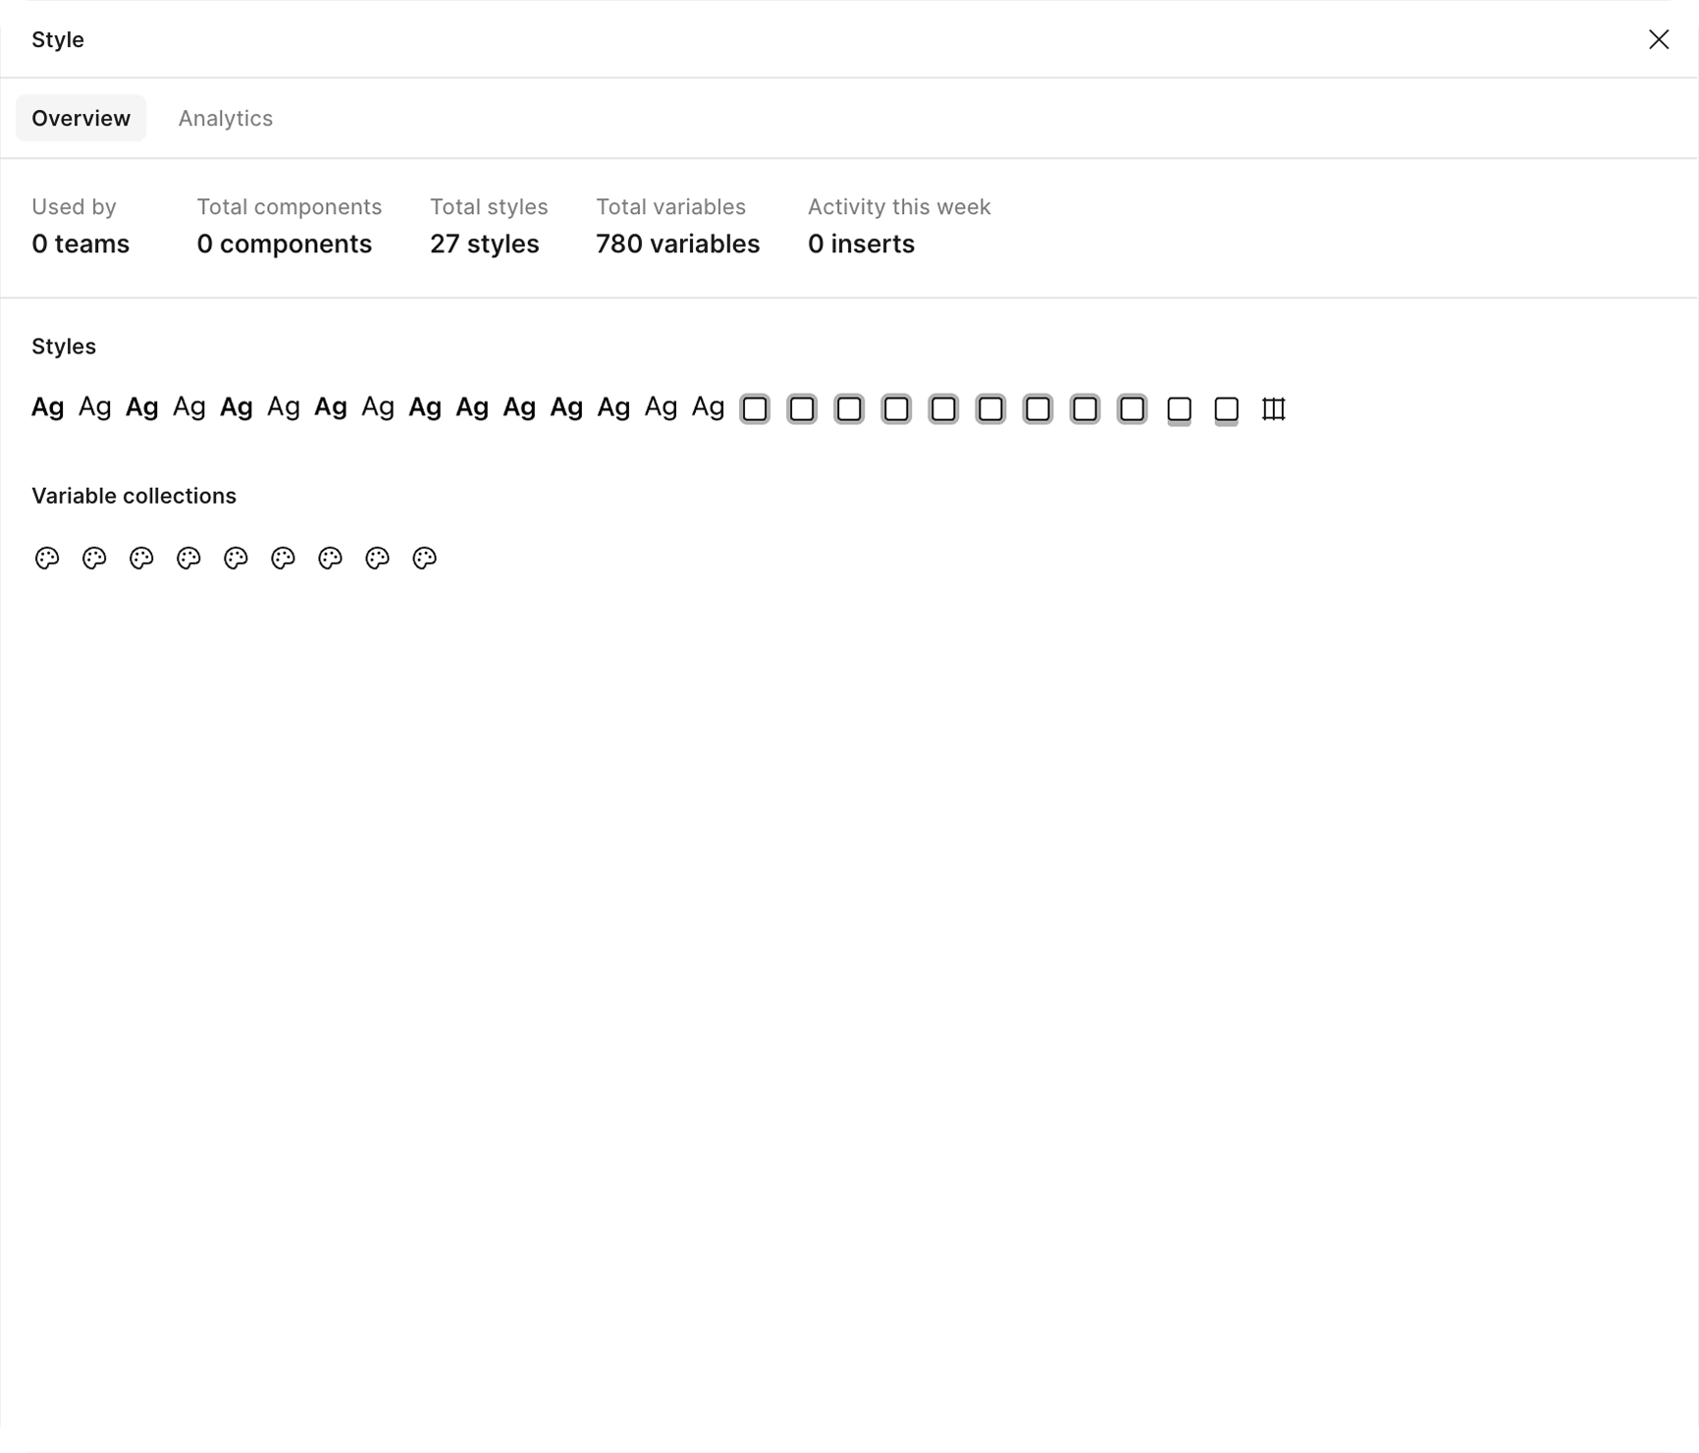
Task: Switch to the Overview tab
Action: pyautogui.click(x=80, y=118)
